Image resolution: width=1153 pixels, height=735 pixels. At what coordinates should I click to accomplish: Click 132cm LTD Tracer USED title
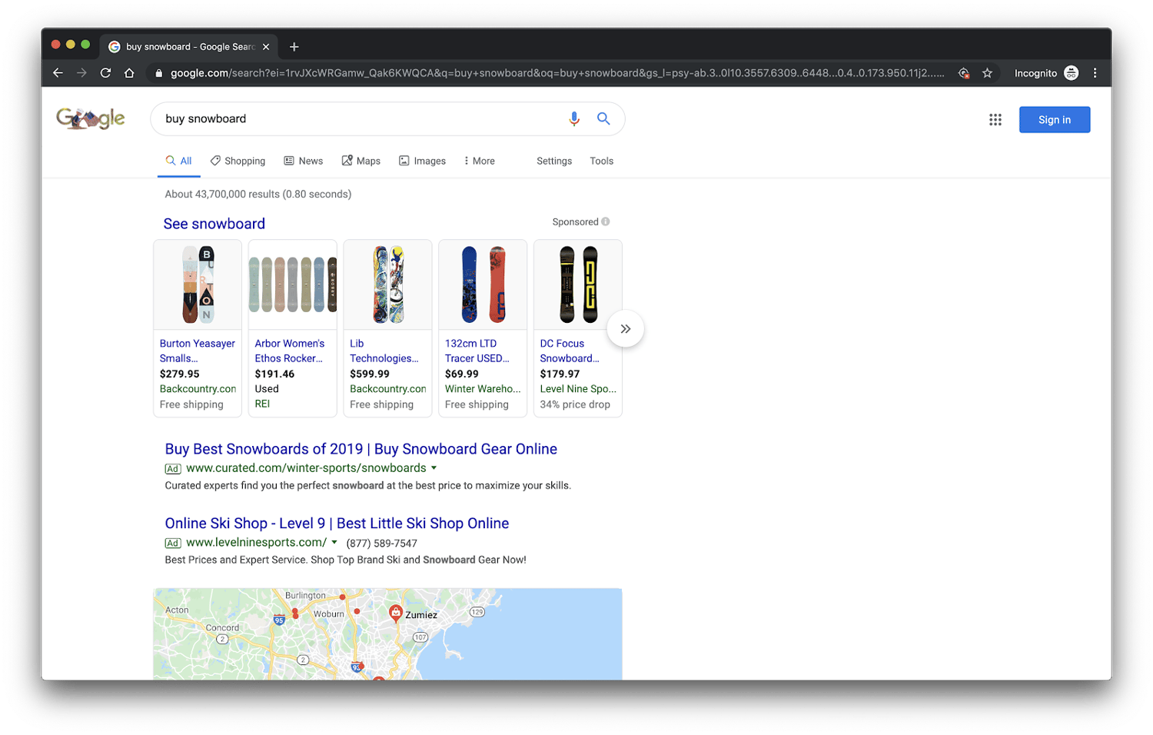[477, 351]
